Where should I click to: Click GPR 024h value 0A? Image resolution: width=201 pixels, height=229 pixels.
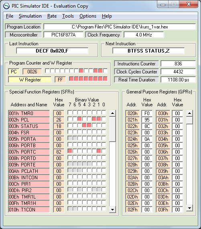click(147, 139)
